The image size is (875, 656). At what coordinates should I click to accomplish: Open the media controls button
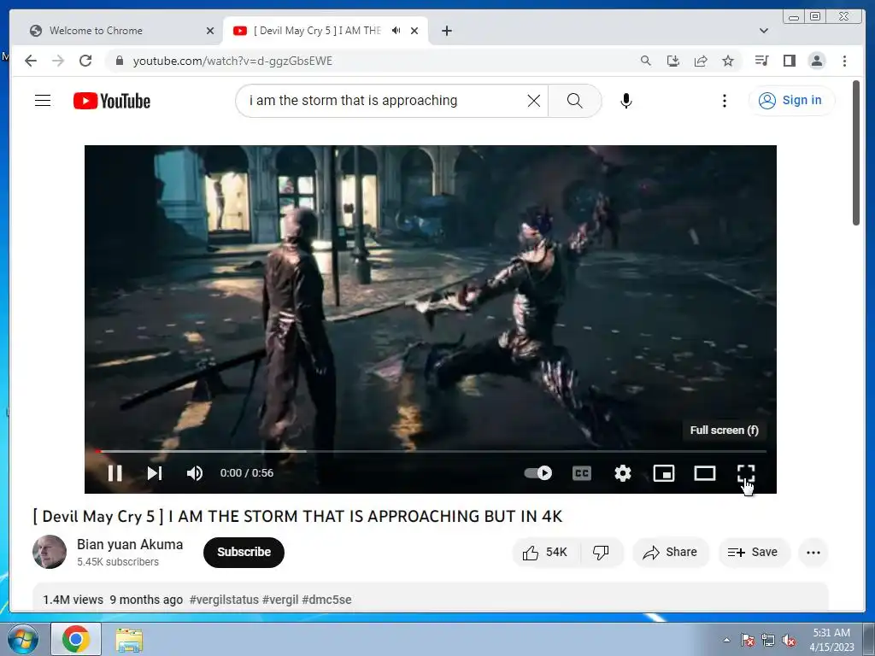point(761,61)
